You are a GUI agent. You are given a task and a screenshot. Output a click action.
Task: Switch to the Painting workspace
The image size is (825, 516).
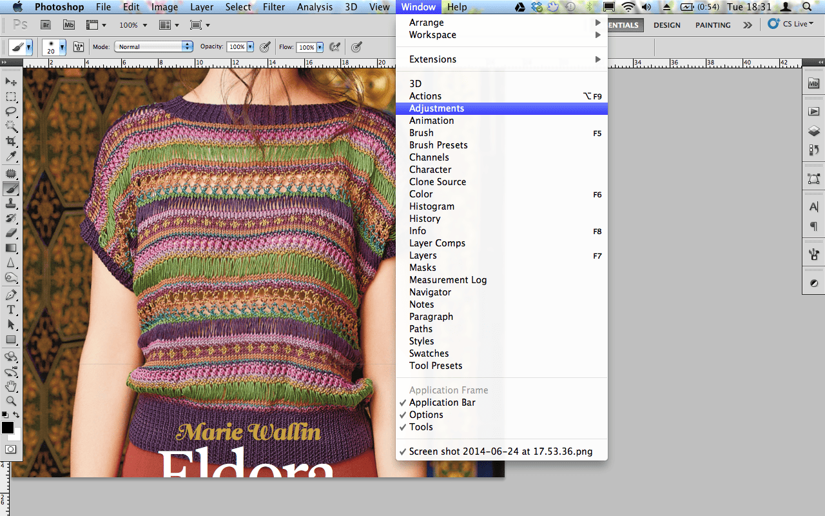(713, 25)
